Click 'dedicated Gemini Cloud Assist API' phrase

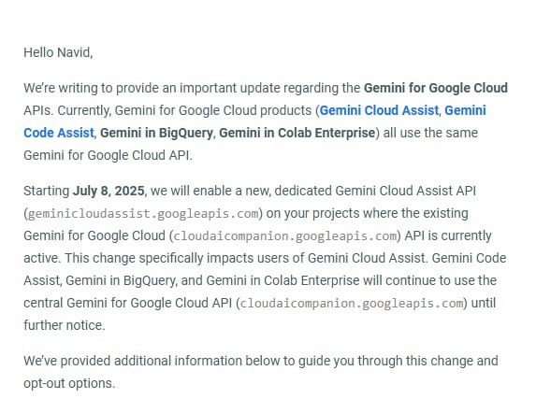click(375, 191)
